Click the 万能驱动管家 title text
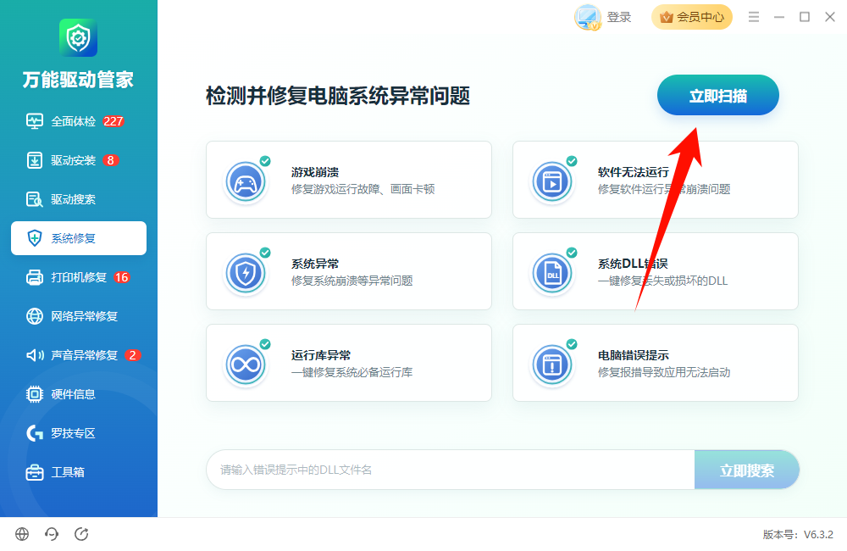847x551 pixels. 78,80
